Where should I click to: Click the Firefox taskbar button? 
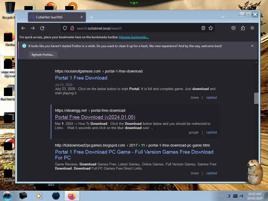coord(72,196)
